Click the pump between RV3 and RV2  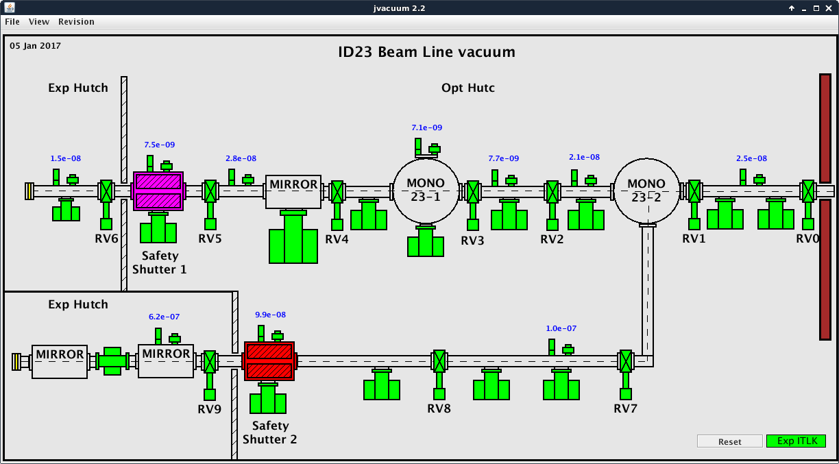point(509,215)
